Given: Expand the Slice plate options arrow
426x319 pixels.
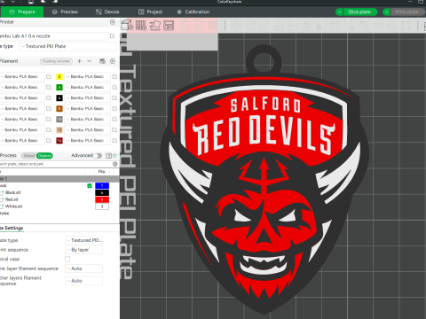Looking at the screenshot, I should pos(339,12).
